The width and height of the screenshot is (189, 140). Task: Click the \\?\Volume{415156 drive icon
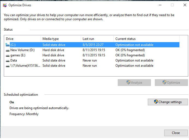coord(8,66)
